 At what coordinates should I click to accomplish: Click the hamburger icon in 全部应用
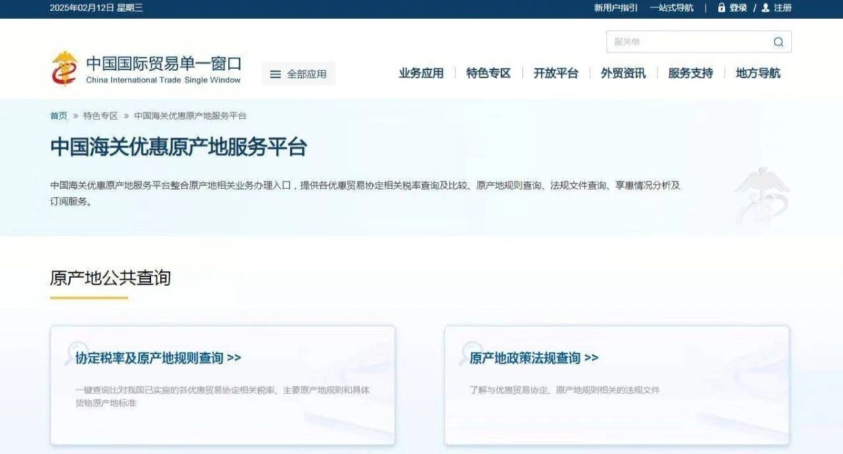[275, 74]
